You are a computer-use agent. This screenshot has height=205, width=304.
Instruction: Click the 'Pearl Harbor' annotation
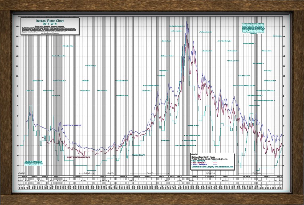pos(86,81)
